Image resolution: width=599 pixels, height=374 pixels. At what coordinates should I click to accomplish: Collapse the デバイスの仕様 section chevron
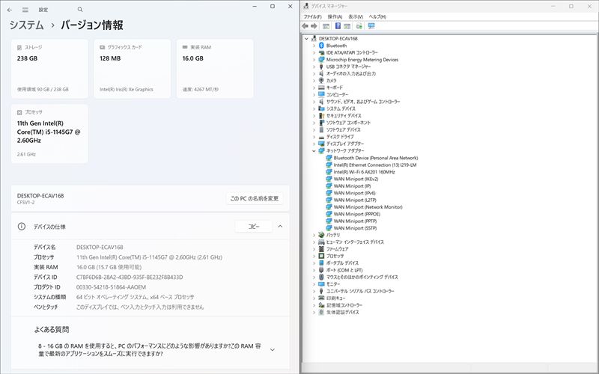click(280, 226)
